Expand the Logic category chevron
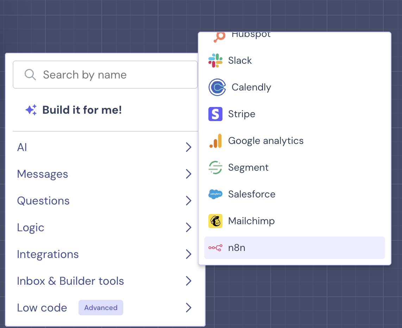 pyautogui.click(x=189, y=227)
